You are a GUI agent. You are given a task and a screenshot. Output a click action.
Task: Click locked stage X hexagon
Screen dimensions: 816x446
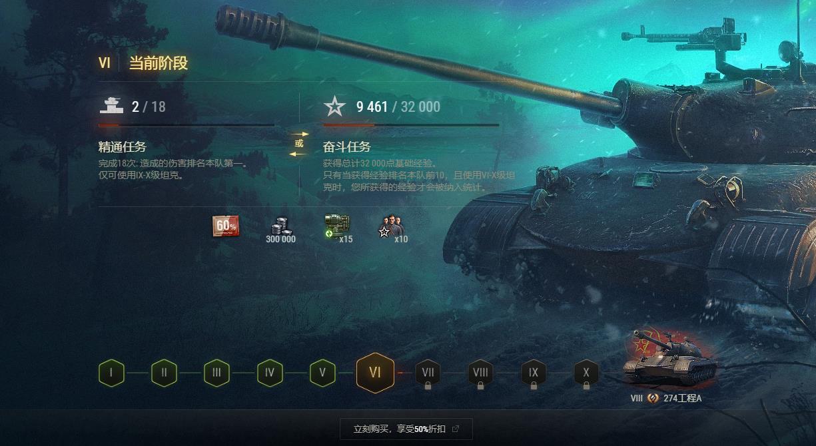point(586,374)
